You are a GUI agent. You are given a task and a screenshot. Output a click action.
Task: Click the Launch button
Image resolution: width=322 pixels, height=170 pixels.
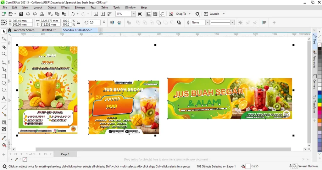click(212, 14)
